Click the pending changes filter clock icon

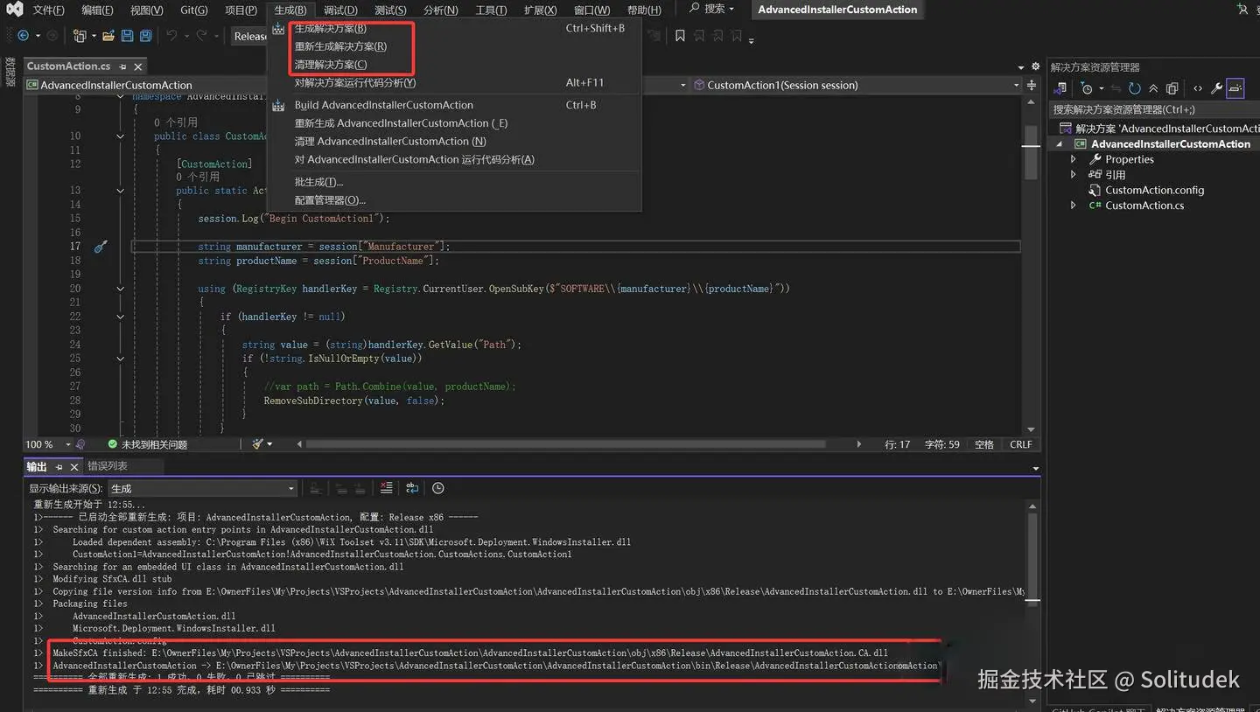pyautogui.click(x=1087, y=88)
